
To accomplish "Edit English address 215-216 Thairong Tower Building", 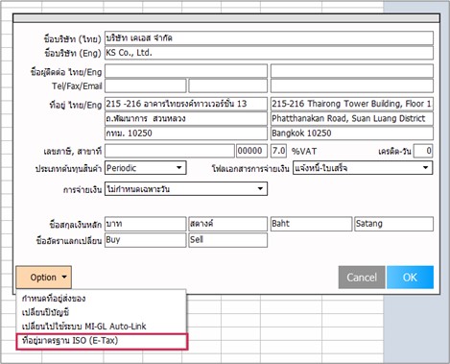I will [352, 104].
